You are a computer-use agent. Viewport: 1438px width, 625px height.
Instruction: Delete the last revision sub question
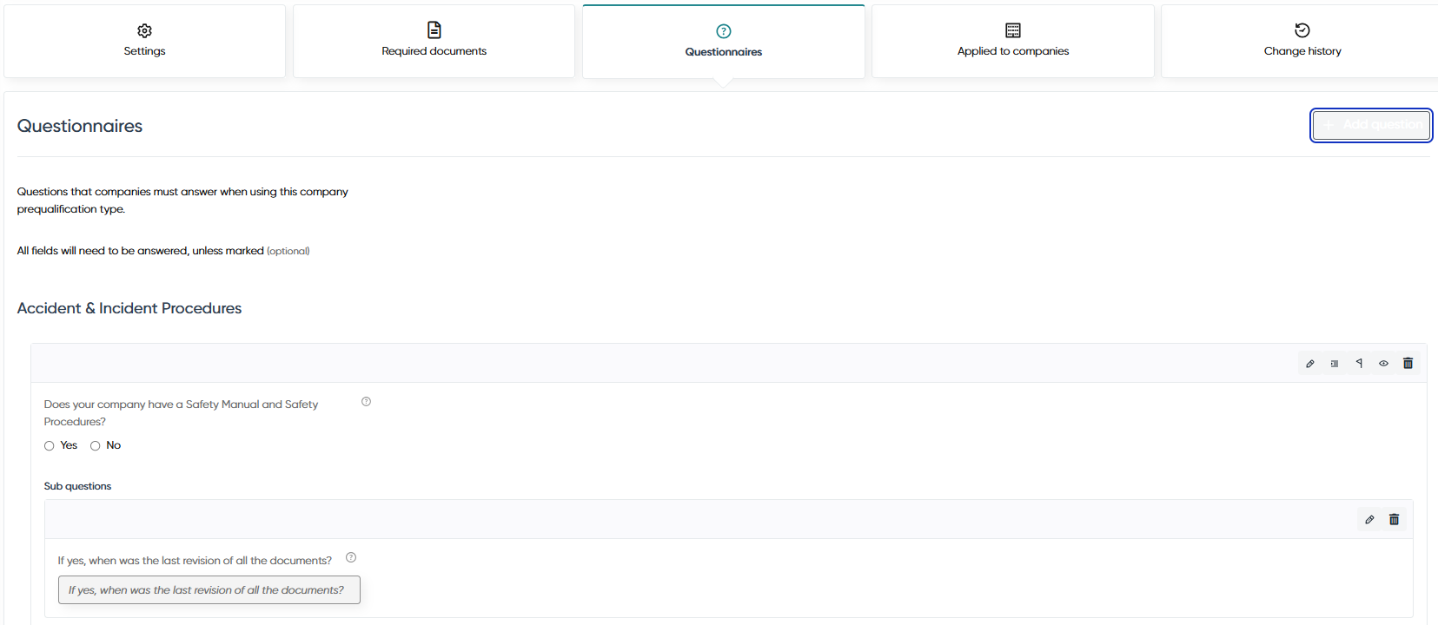(x=1394, y=520)
